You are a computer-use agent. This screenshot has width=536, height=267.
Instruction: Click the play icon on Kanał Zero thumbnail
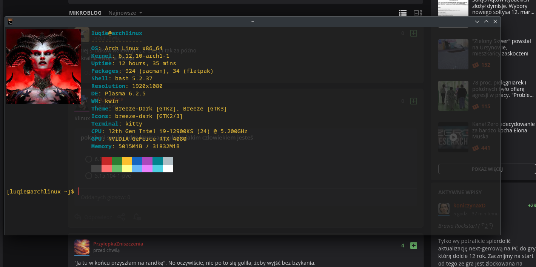(453, 137)
